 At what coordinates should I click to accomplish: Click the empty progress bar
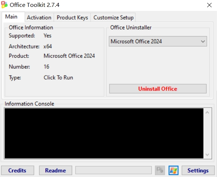click(x=113, y=170)
